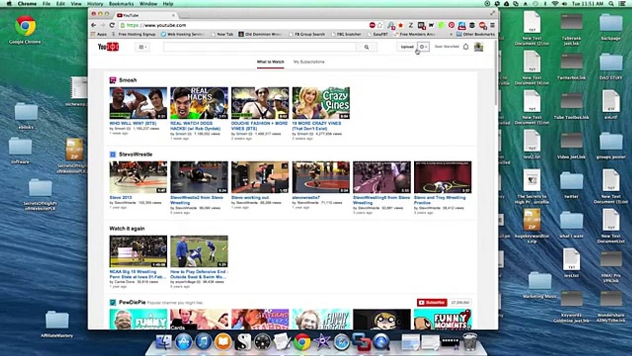Click the red Subscribe button for PewDiePie
This screenshot has height=356, width=632.
432,302
